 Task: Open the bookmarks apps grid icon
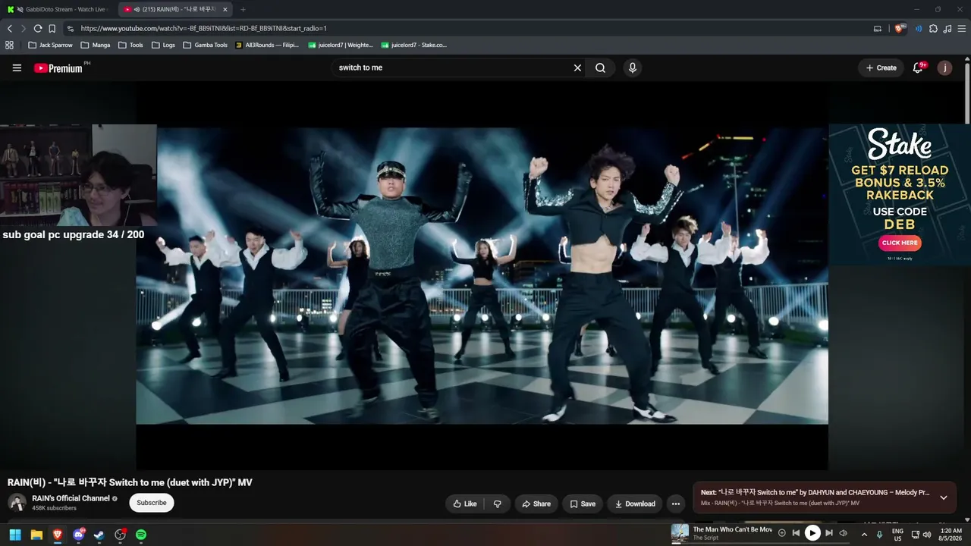(9, 45)
